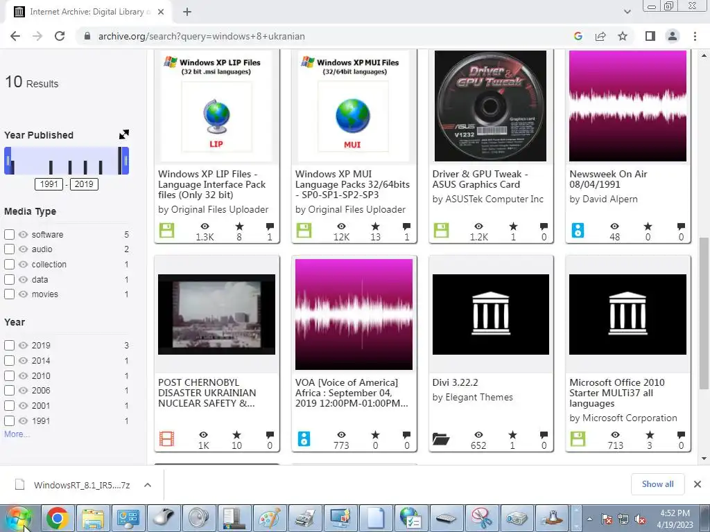Screen dimensions: 710x532
Task: Open the Driver & GPU Tweak disc thumbnail
Action: coord(490,105)
